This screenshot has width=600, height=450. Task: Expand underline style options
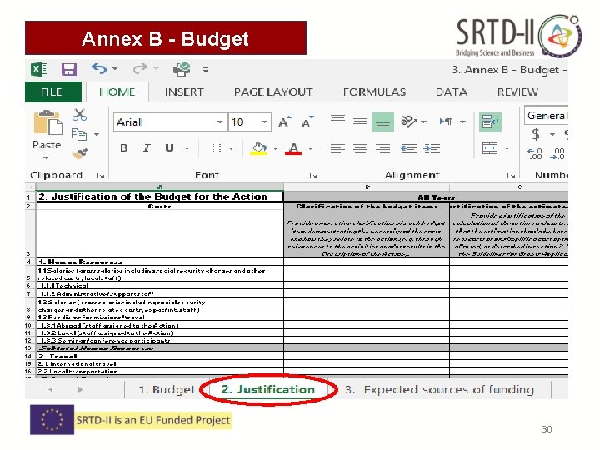tap(187, 148)
